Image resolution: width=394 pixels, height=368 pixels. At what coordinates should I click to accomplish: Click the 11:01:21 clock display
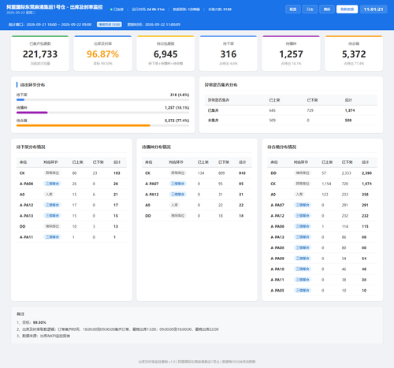(374, 9)
